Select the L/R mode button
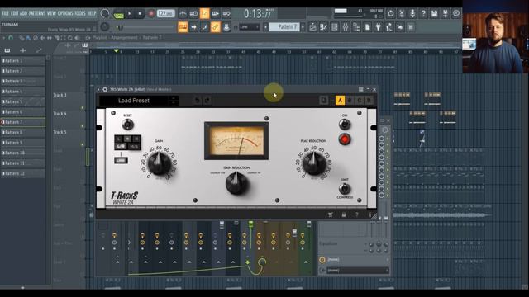529x297 pixels. tap(121, 146)
